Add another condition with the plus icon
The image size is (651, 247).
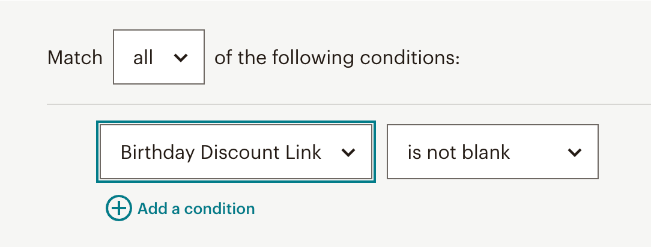tap(118, 209)
